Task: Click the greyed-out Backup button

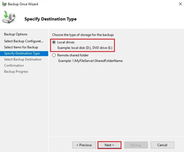Action: click(136, 145)
